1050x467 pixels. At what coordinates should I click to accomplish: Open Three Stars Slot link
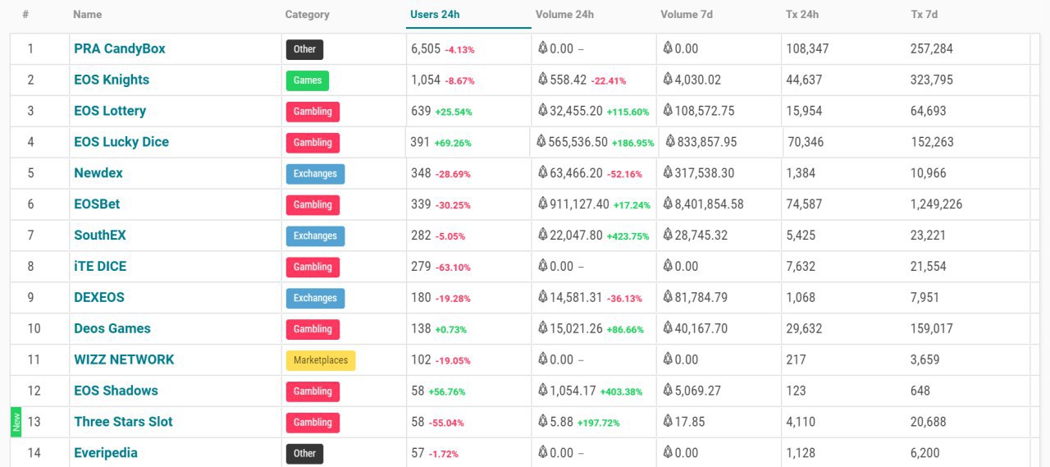coord(123,423)
